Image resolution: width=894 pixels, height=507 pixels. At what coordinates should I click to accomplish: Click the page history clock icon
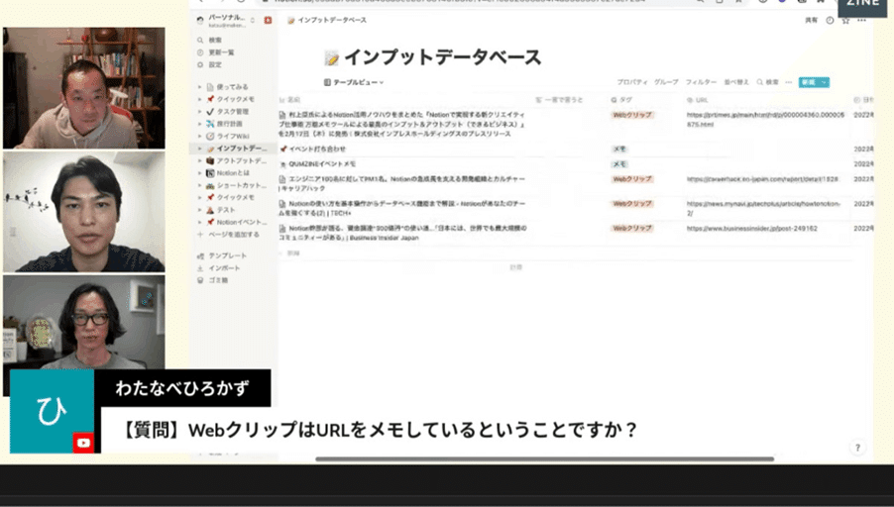830,20
